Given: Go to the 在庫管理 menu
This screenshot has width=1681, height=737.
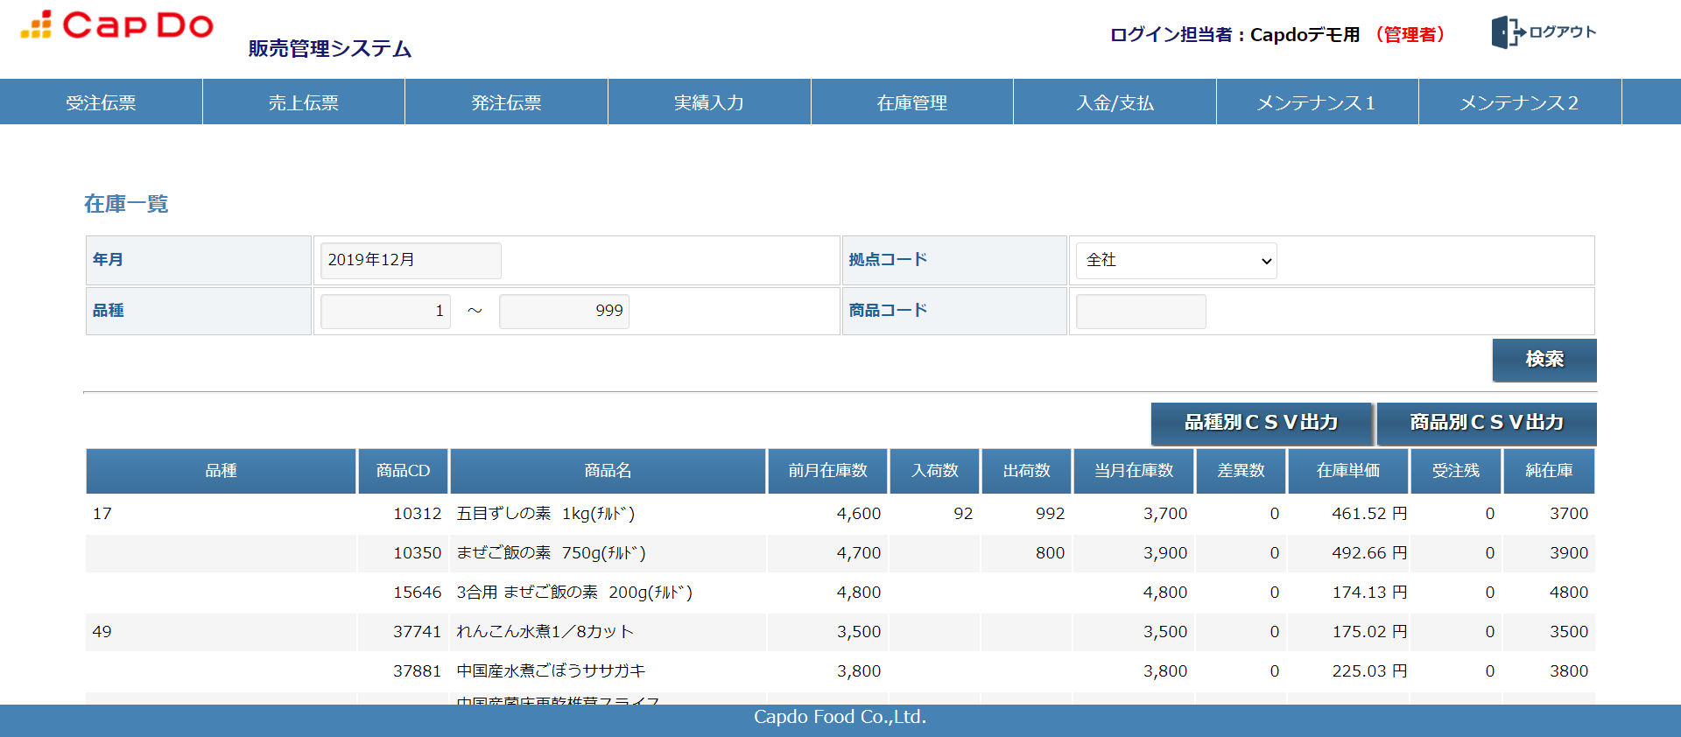Looking at the screenshot, I should [x=911, y=102].
